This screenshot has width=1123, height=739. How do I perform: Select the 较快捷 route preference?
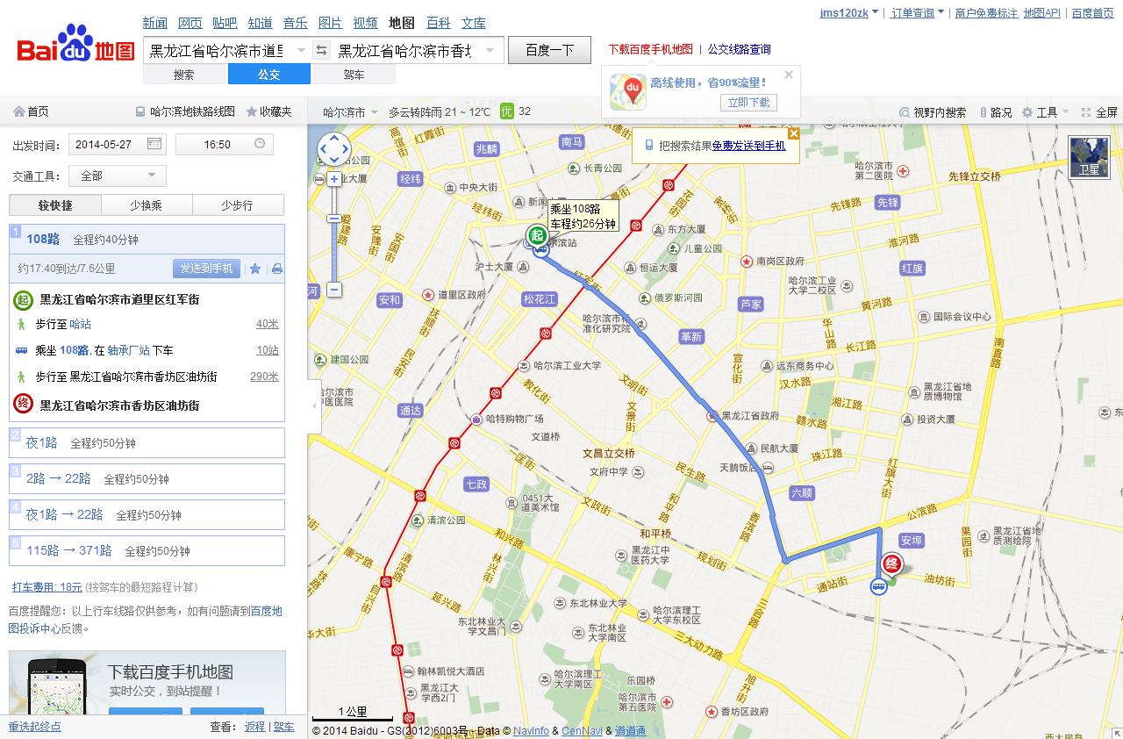pos(55,205)
